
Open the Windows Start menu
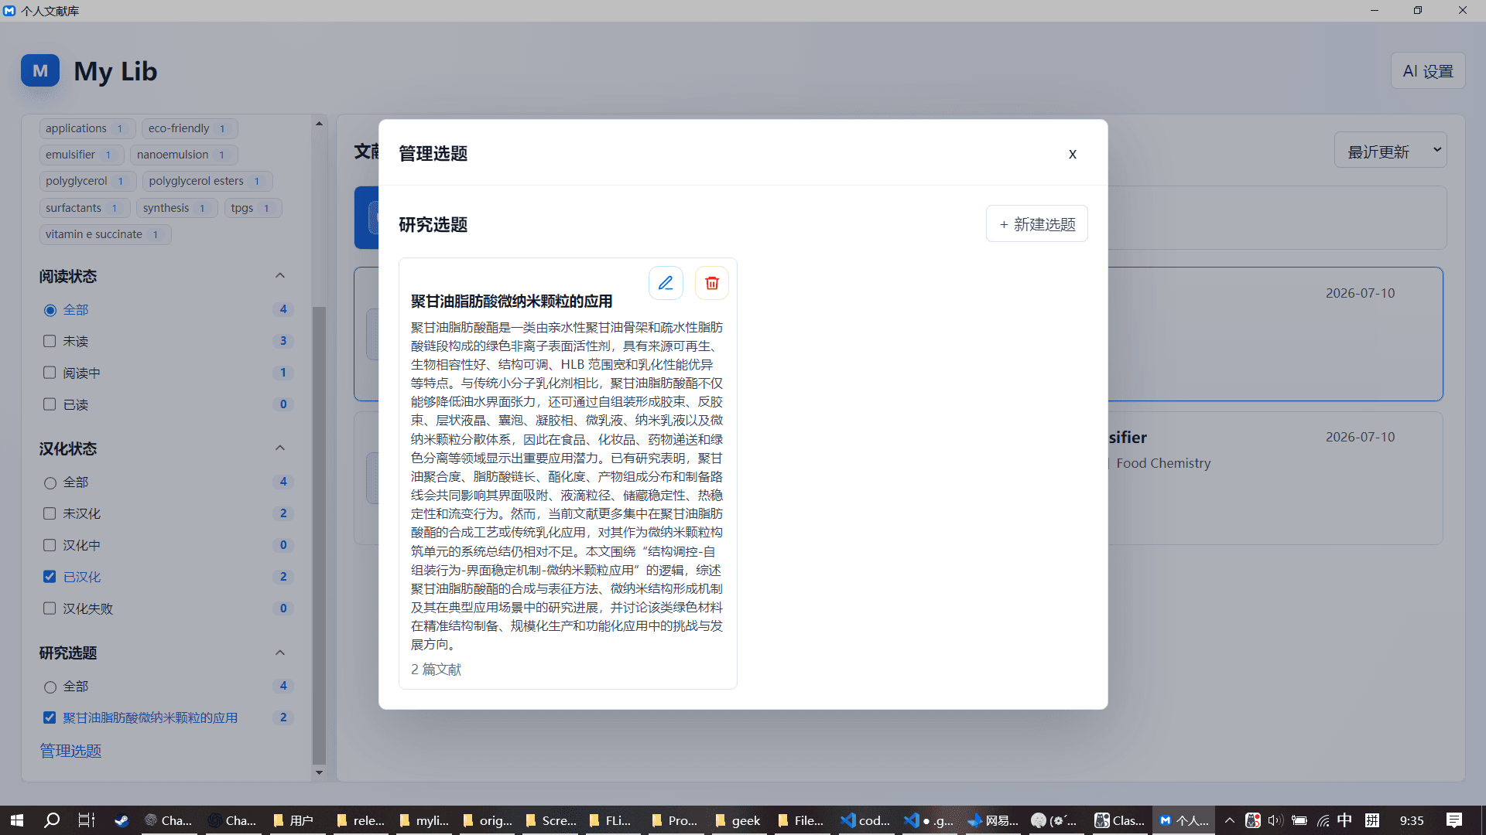click(x=17, y=820)
